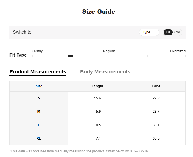Select the L size row label
The image size is (193, 157).
pos(39,125)
